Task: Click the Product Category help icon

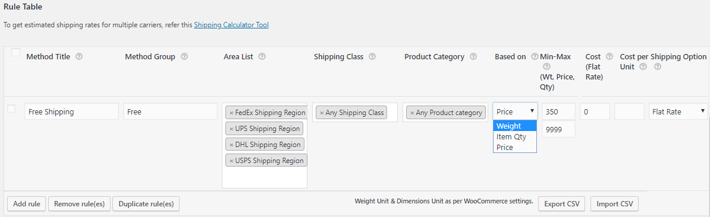Action: click(x=473, y=57)
